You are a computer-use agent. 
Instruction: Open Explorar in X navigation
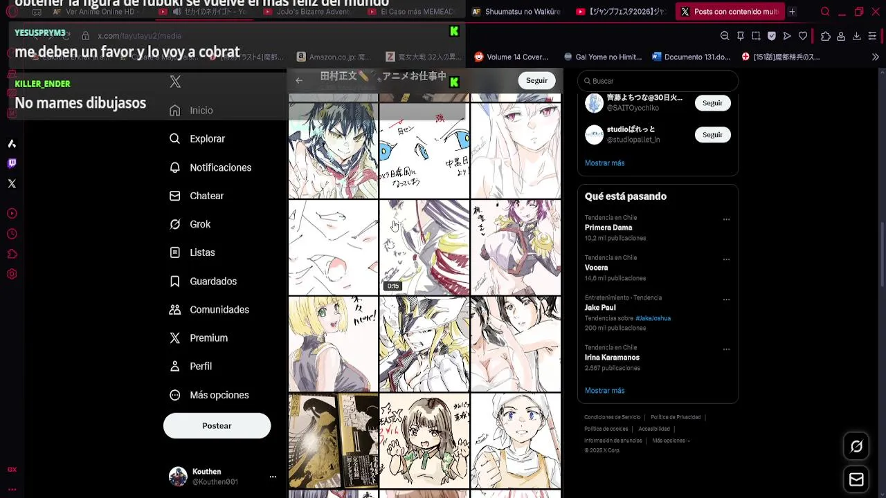[198, 139]
